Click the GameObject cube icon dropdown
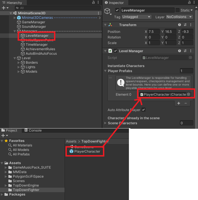198x200 pixels. click(108, 12)
